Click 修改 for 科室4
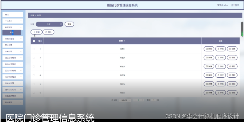Viewport: 244px width, 122px height. 221,75
